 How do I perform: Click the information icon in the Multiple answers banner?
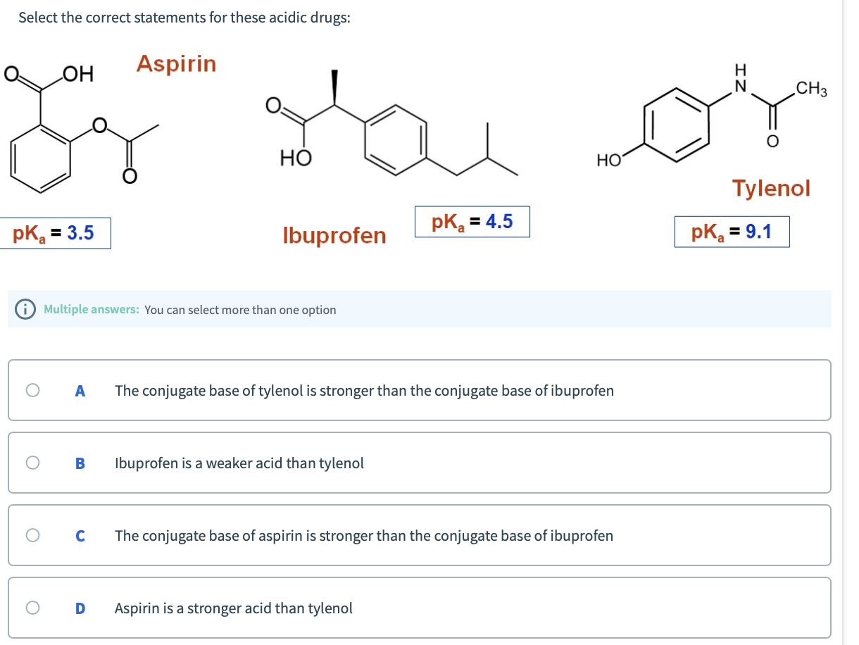[x=25, y=309]
